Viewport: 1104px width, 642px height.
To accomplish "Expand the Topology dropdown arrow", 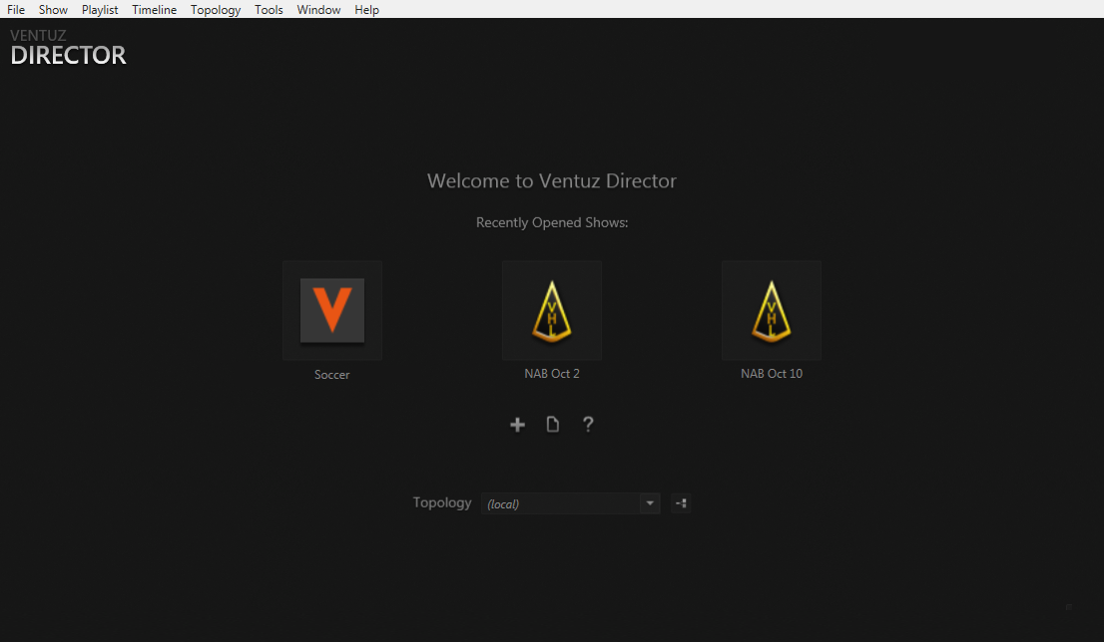I will click(x=651, y=503).
